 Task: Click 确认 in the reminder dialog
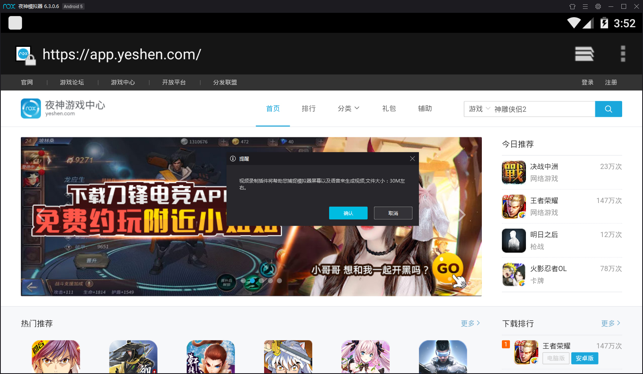coord(348,213)
